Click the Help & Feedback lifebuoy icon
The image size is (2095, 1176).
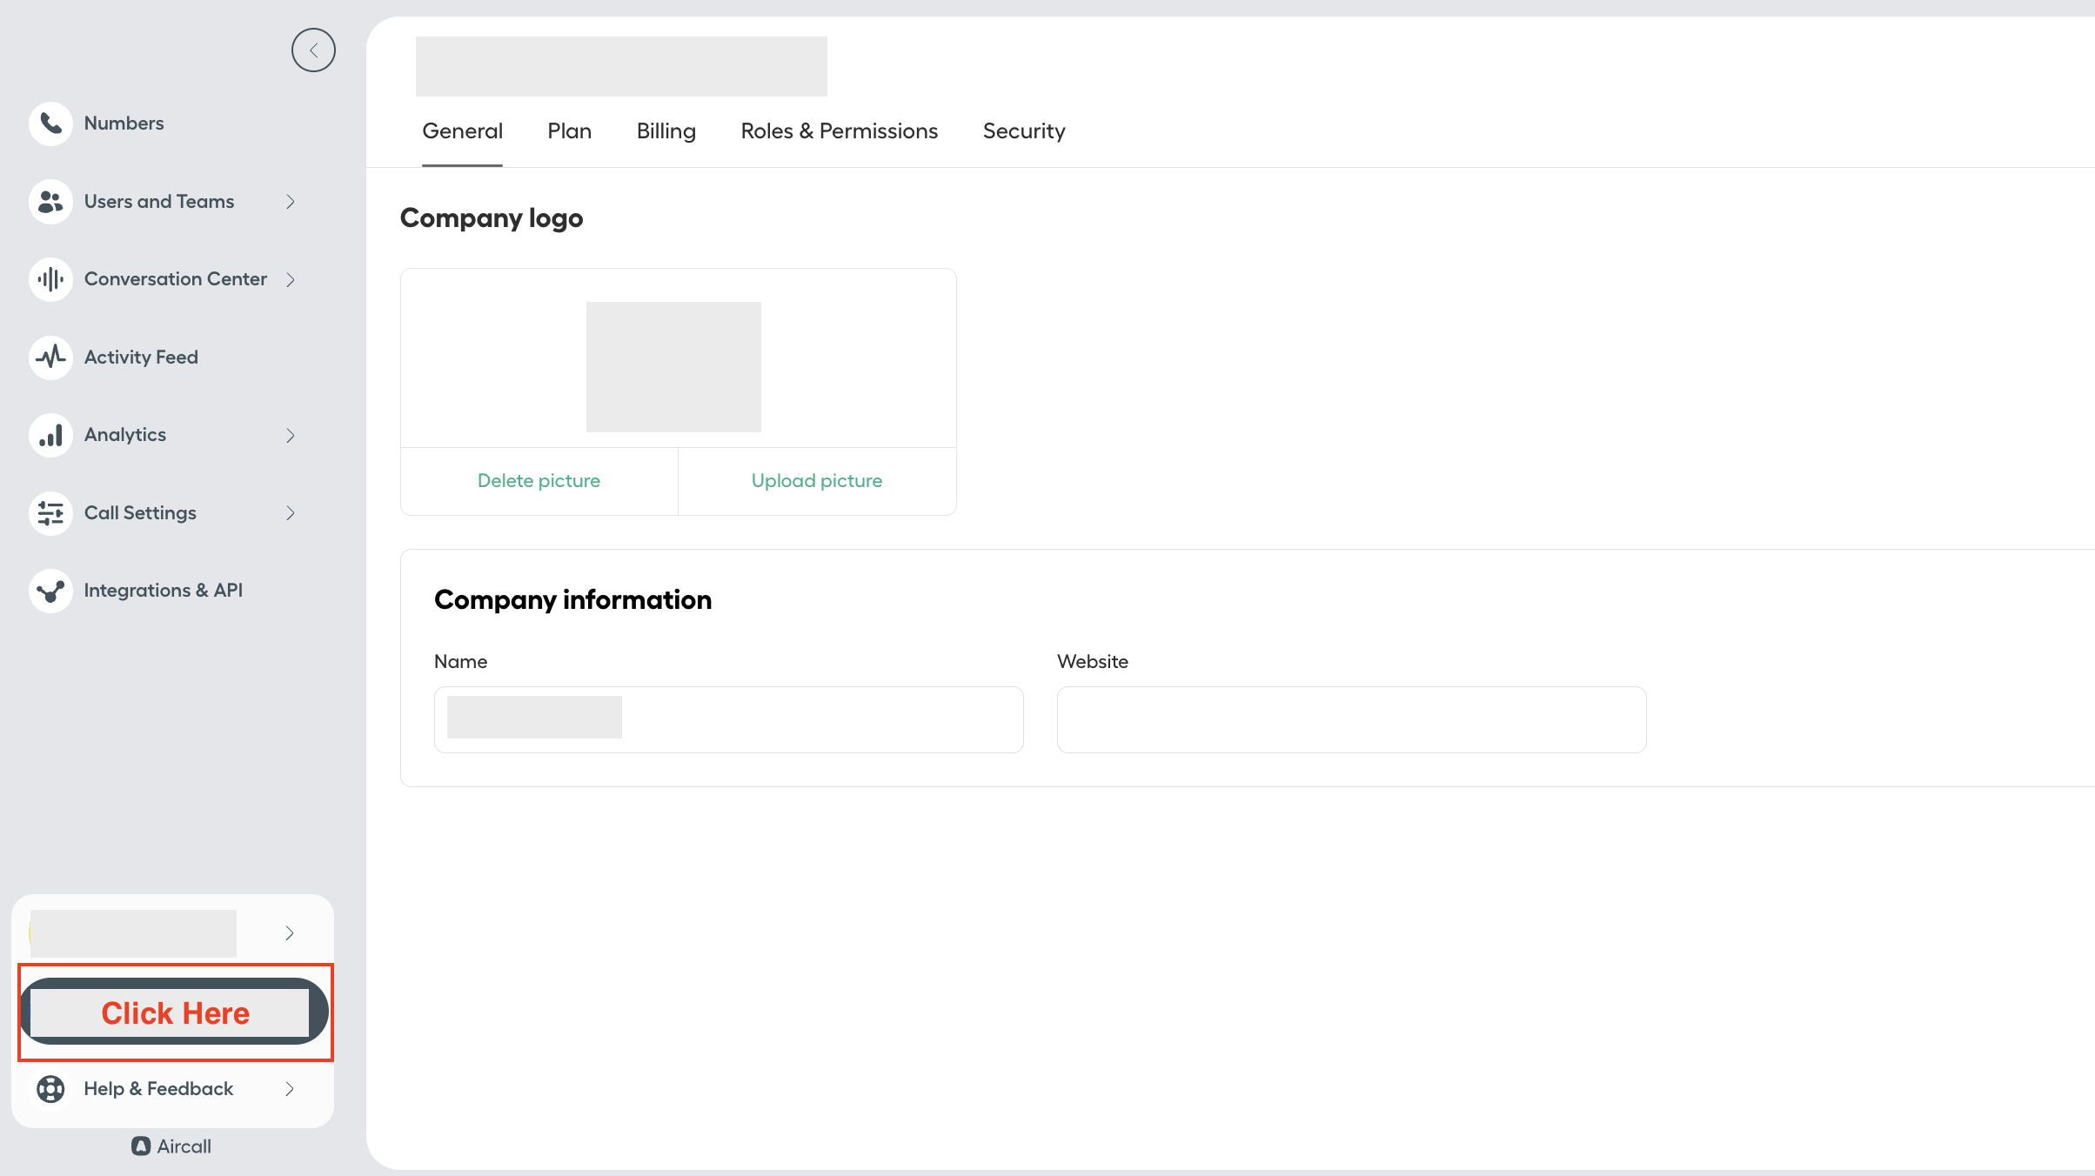50,1089
